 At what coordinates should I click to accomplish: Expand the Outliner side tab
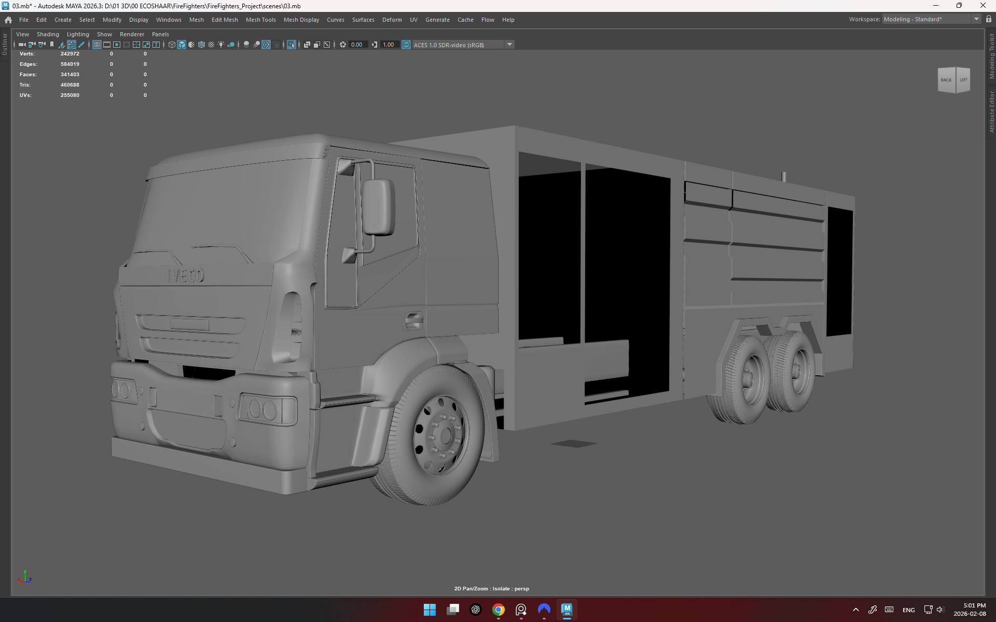pyautogui.click(x=5, y=44)
